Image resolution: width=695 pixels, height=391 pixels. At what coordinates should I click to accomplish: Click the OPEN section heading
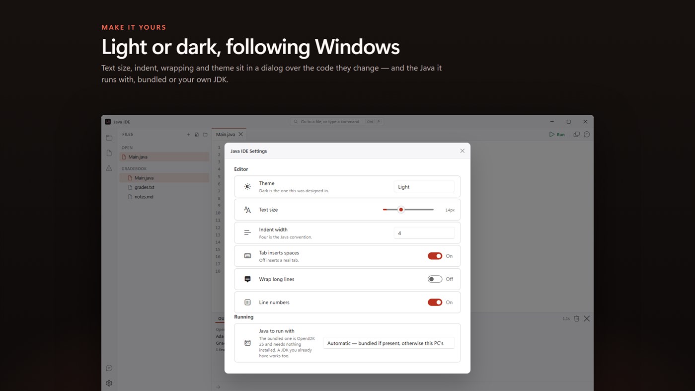click(127, 148)
